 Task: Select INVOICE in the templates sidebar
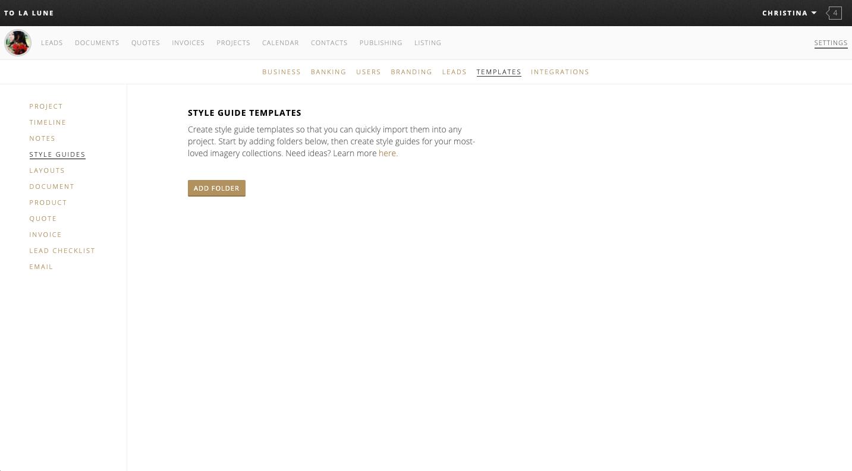click(45, 234)
